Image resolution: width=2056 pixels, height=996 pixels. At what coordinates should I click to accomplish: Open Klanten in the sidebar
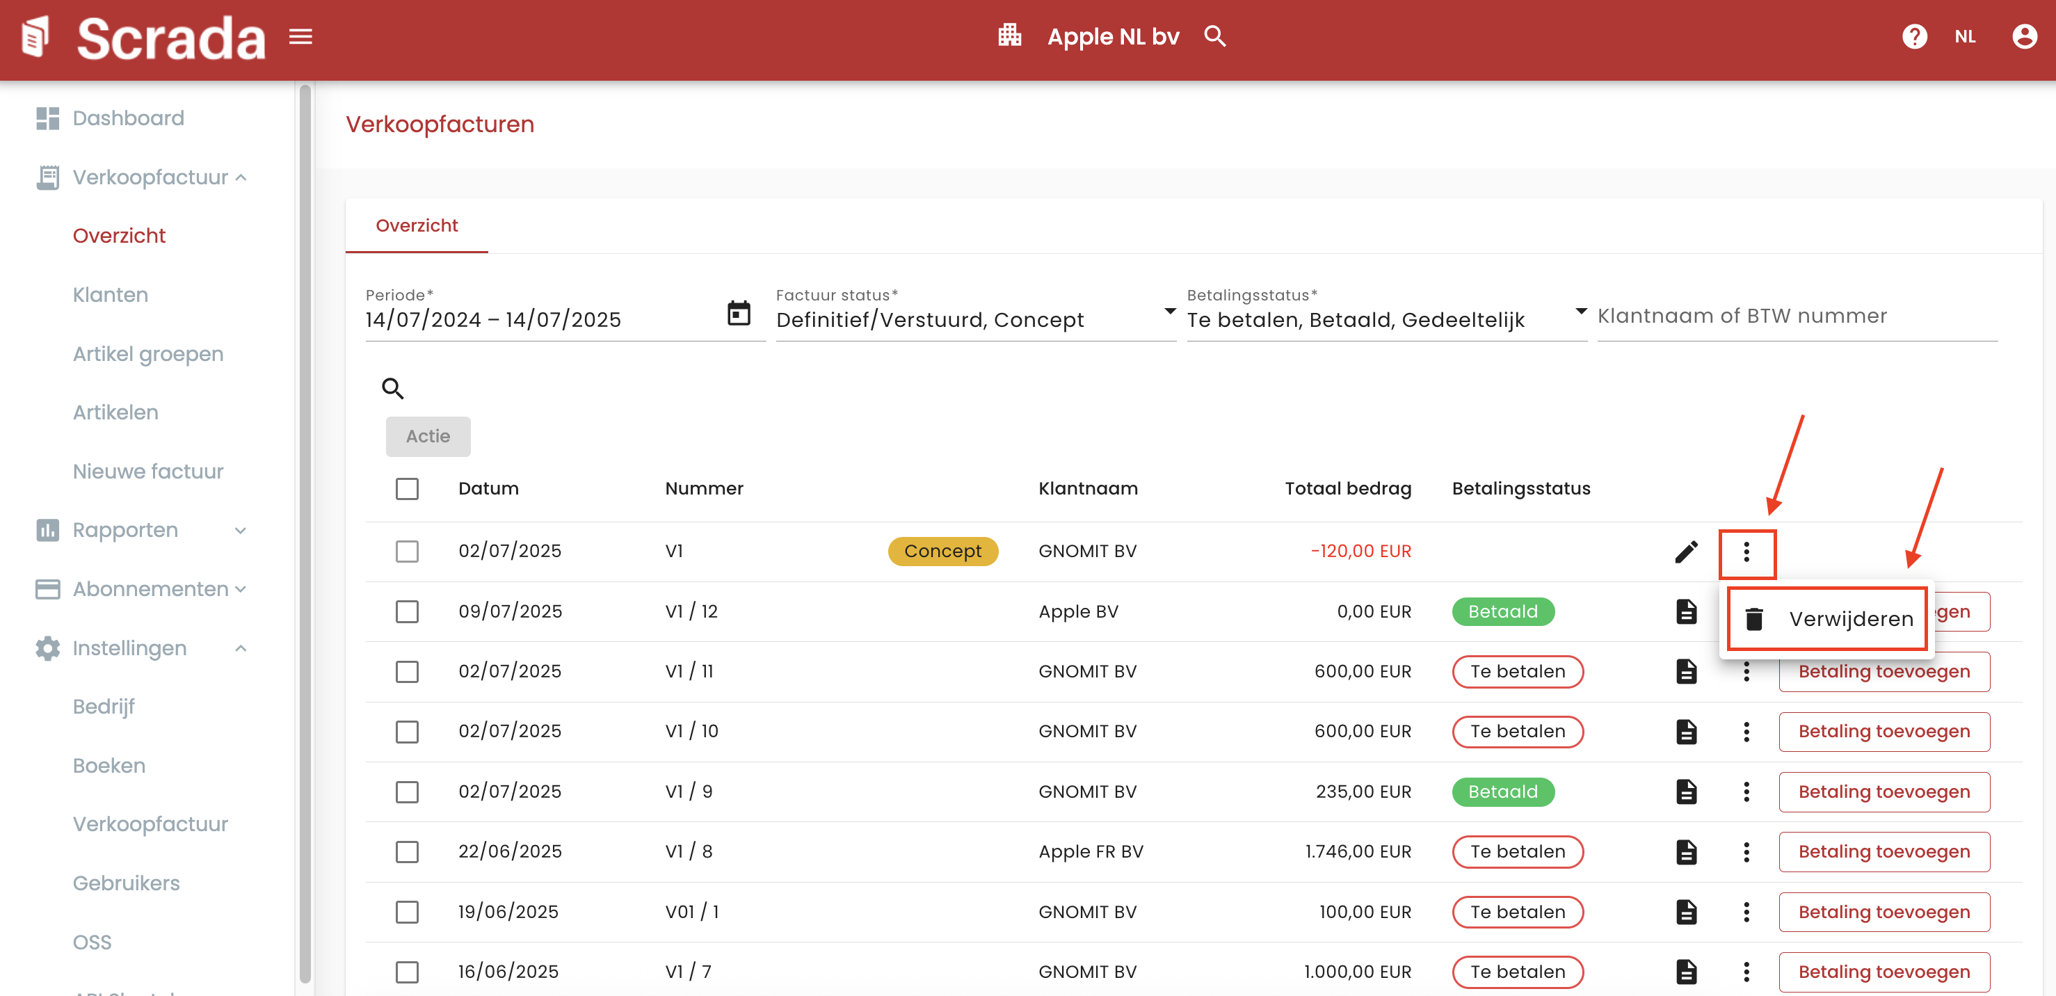click(110, 294)
